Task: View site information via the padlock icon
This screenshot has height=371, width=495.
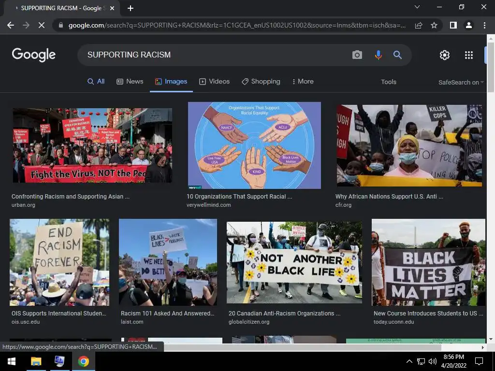Action: tap(61, 25)
